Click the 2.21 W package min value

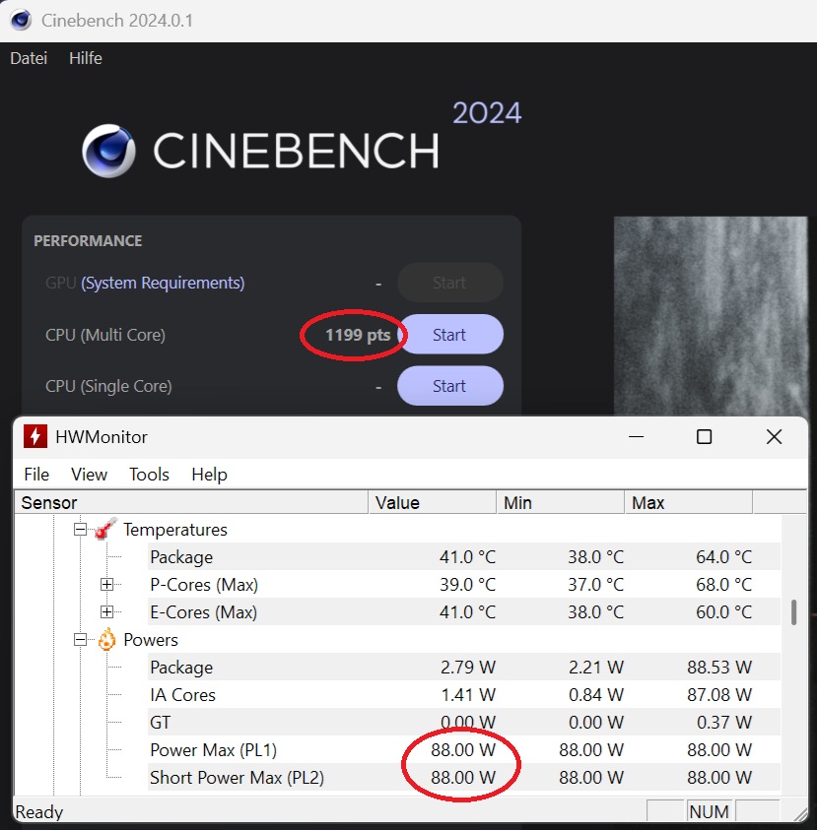pos(596,667)
